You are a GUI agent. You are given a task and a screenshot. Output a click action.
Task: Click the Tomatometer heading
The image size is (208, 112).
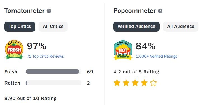click(25, 11)
